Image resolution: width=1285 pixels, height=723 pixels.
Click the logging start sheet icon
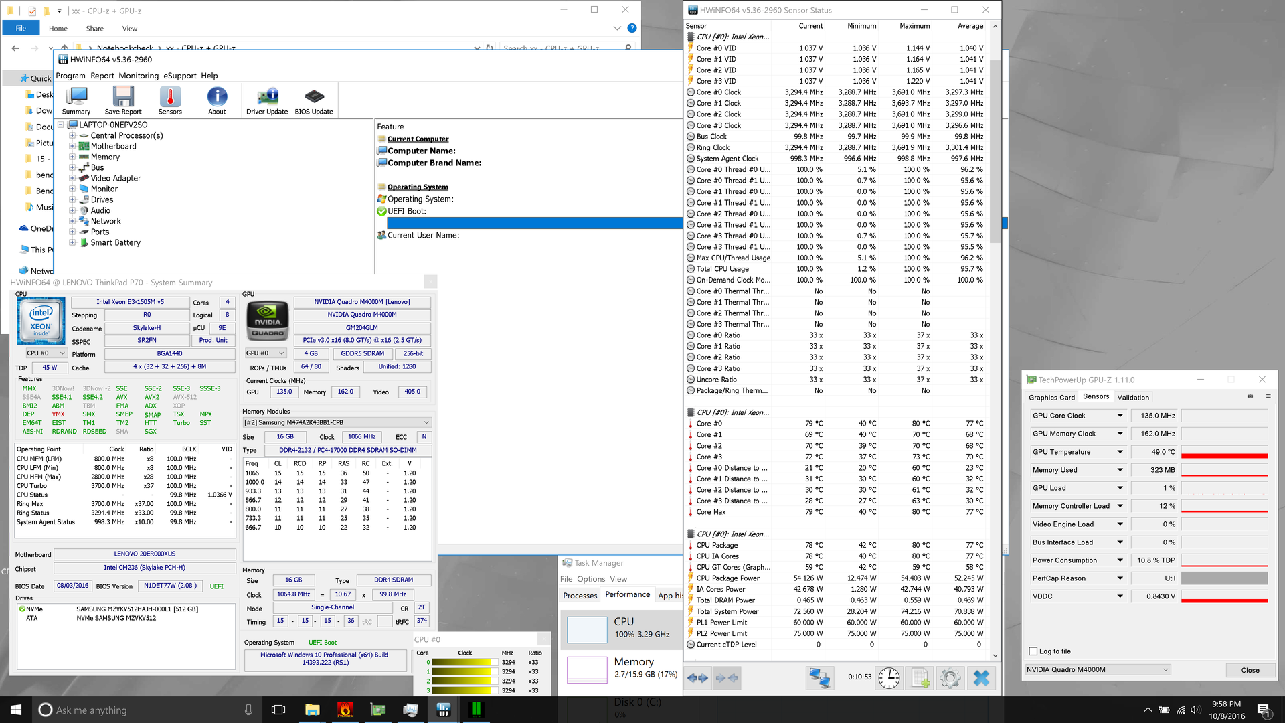coord(920,678)
